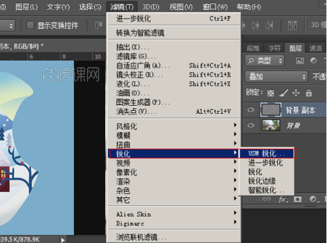
Task: Choose USM 锐化... from the submenu
Action: [x=267, y=153]
